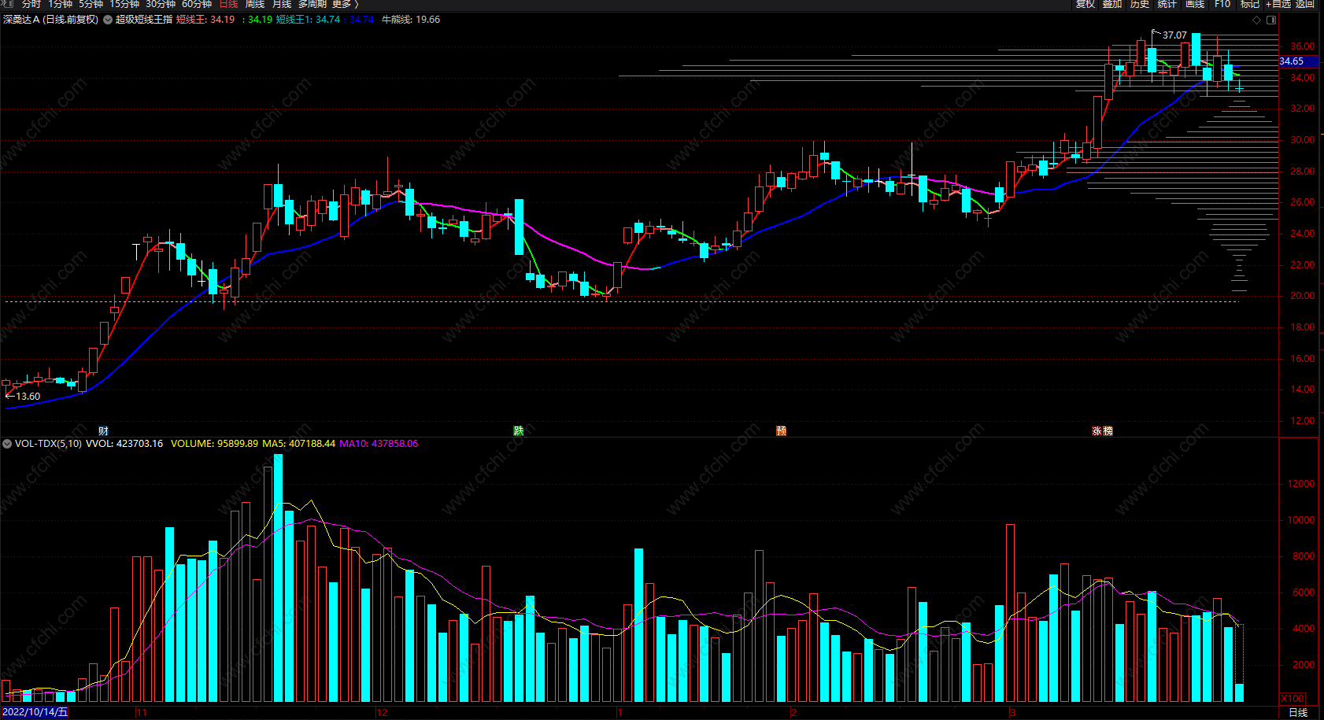The image size is (1324, 720).
Task: Open the 统计 statistics button
Action: pos(1167,4)
